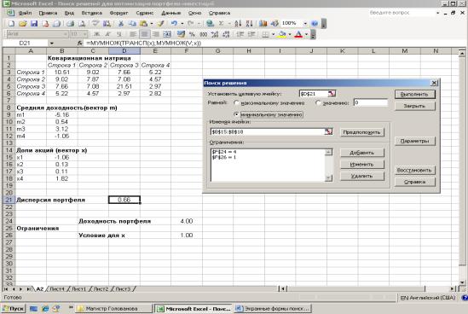Align cell text left
The width and height of the screenshot is (468, 314).
133,34
